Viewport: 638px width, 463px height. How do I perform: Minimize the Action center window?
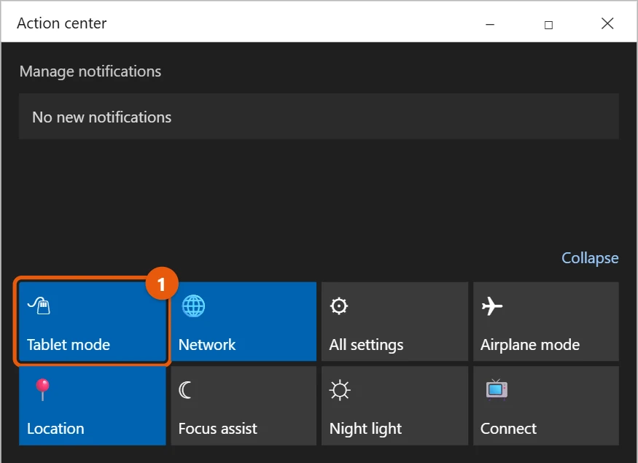[490, 24]
